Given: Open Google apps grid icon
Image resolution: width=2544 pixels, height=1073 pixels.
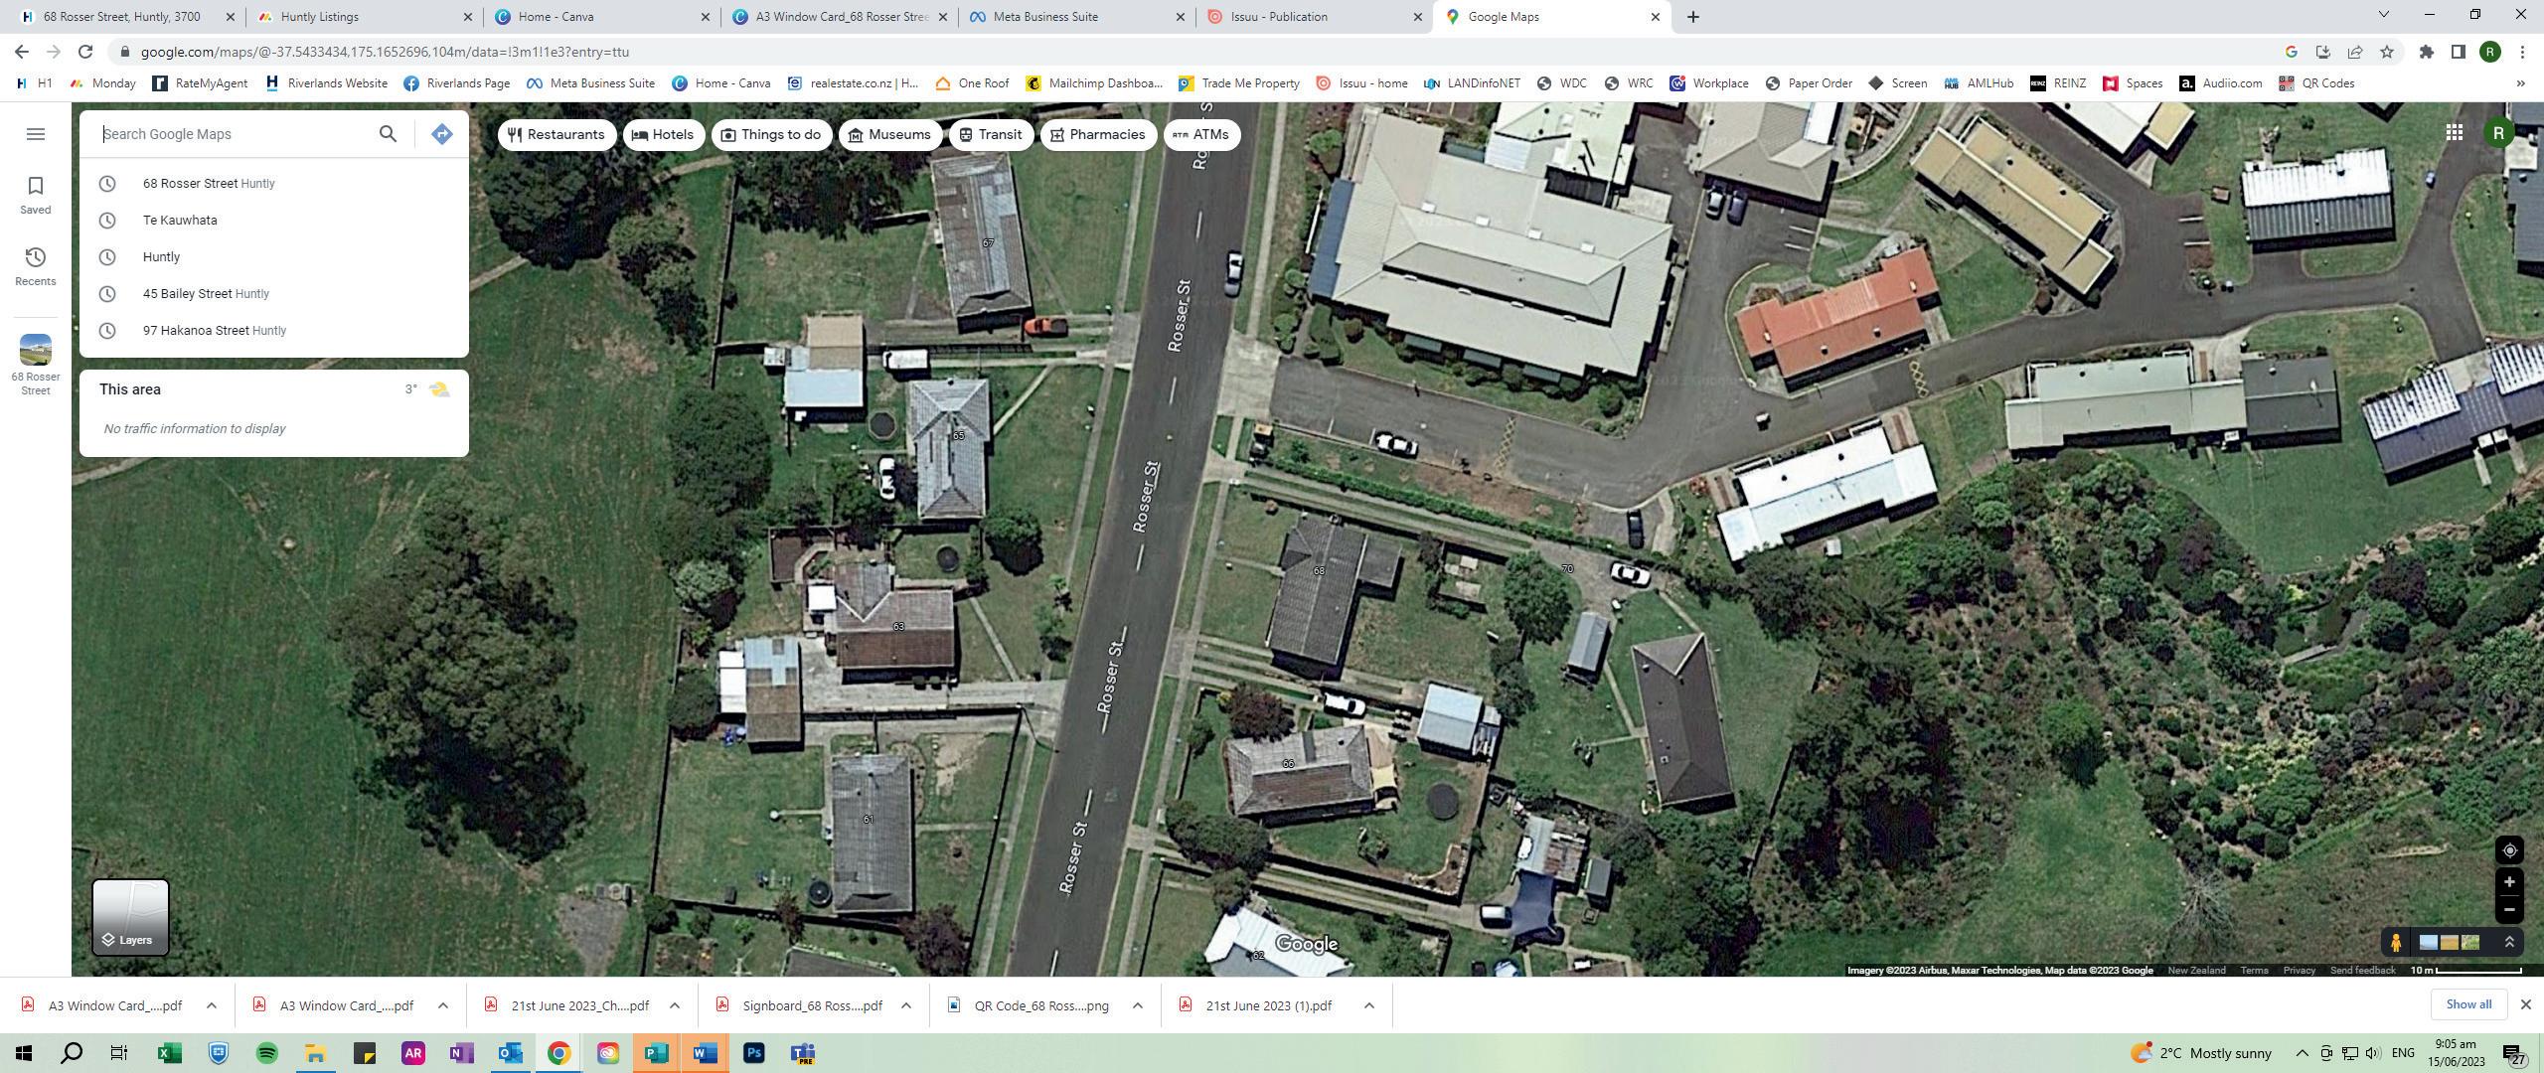Looking at the screenshot, I should 2454,133.
